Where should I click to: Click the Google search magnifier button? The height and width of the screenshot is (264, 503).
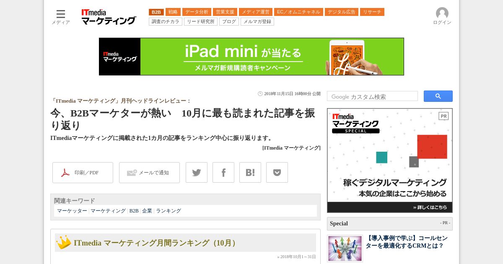[x=438, y=96]
